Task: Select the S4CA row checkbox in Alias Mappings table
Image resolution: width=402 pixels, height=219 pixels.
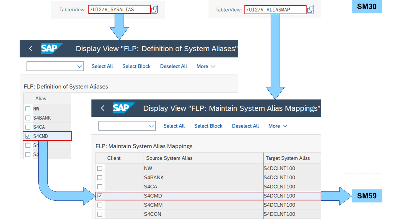Action: pos(100,187)
